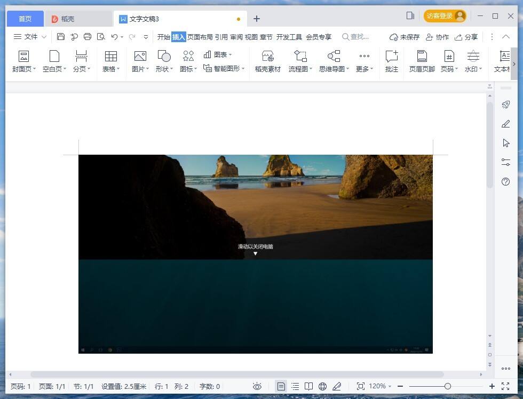
Task: Click the inserted beach image in document
Action: [x=256, y=254]
